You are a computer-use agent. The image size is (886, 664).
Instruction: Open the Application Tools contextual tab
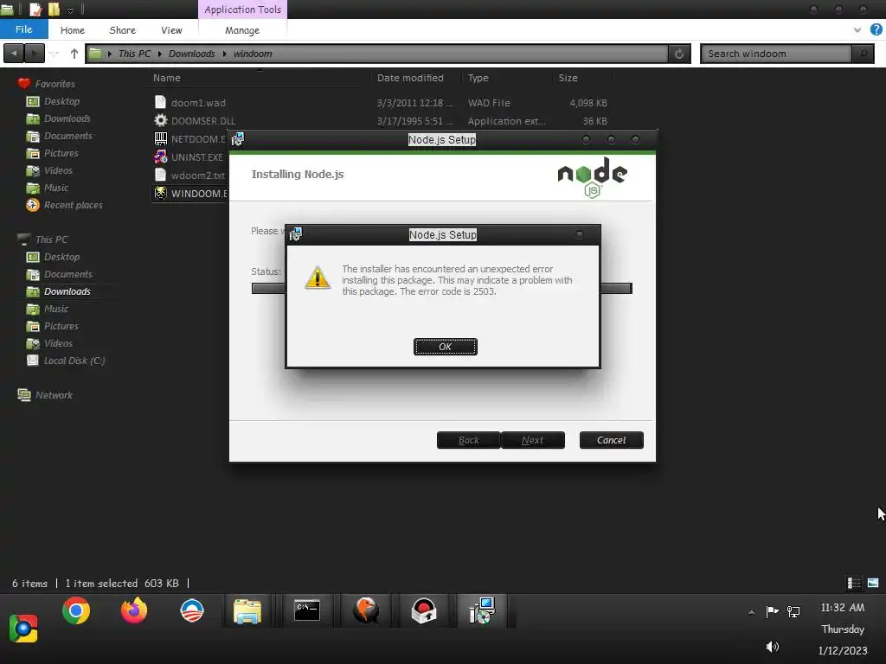pyautogui.click(x=242, y=10)
